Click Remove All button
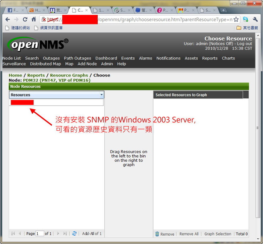 point(189,234)
